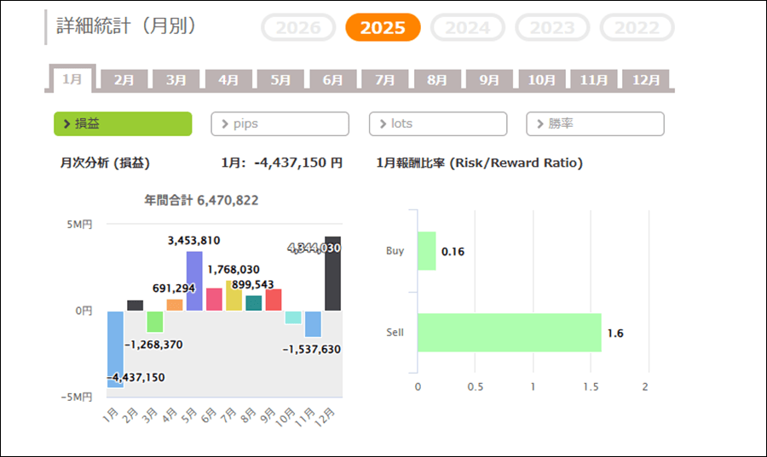The width and height of the screenshot is (767, 457).
Task: Show the pips analysis view
Action: pos(280,123)
